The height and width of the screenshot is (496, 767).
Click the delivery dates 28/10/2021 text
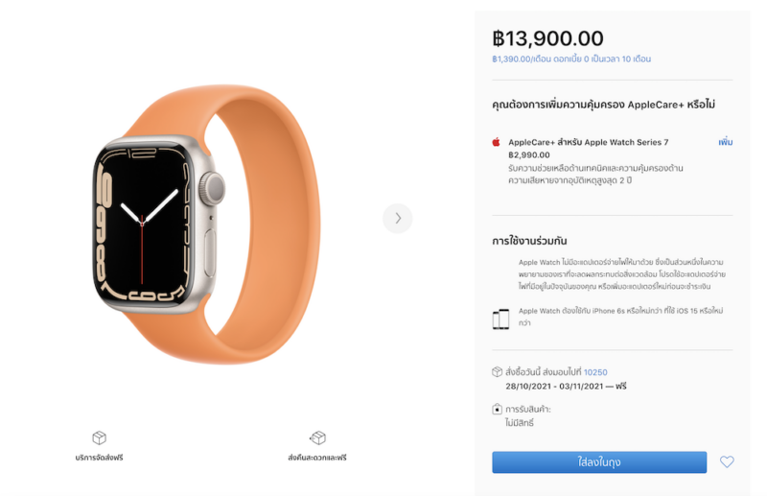coord(566,386)
